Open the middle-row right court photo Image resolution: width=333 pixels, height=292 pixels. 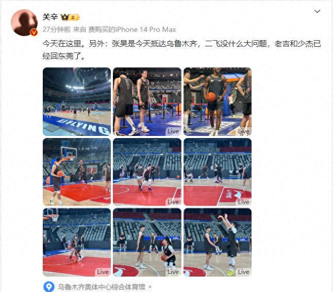[x=218, y=172]
